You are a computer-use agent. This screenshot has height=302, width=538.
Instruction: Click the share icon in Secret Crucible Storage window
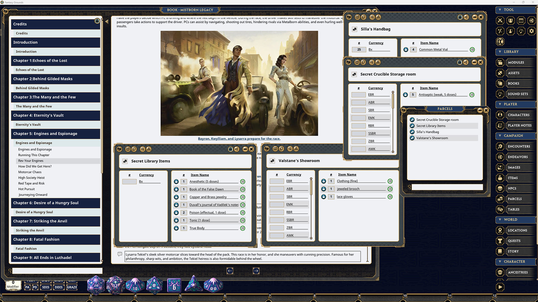coord(466,62)
